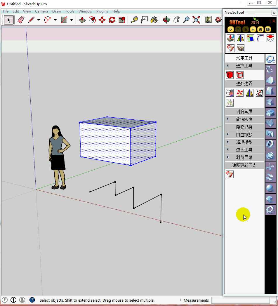Click the 到隐藏层 button
This screenshot has height=306, width=278.
(x=245, y=112)
